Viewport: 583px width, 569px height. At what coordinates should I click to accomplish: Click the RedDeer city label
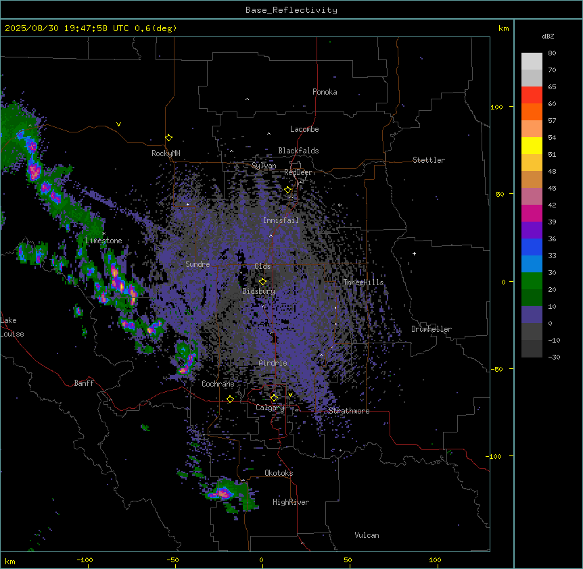[298, 172]
